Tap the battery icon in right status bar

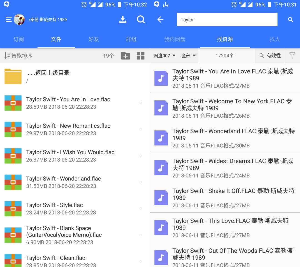click(269, 4)
